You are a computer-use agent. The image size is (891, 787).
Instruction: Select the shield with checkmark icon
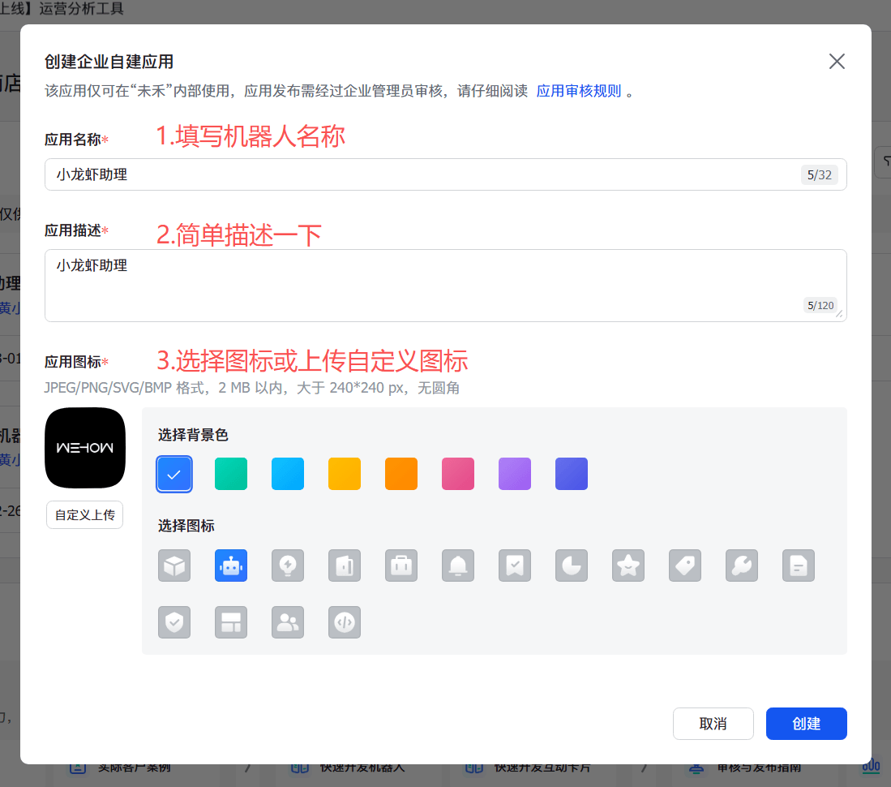pyautogui.click(x=174, y=622)
